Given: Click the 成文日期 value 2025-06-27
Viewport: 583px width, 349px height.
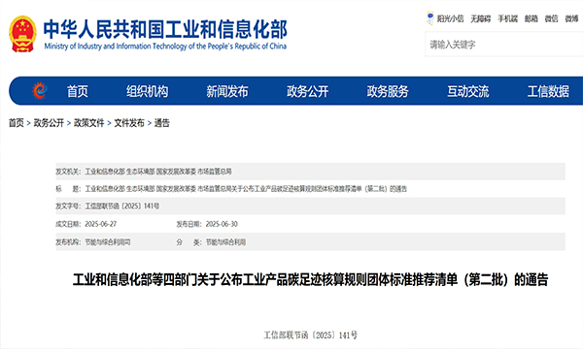Looking at the screenshot, I should (101, 224).
